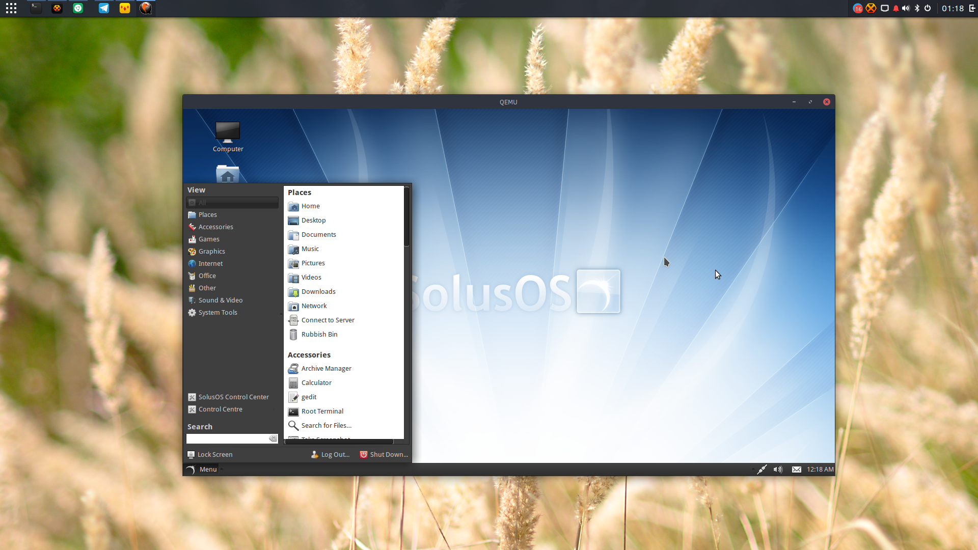Select the Accessories category in View list
The image size is (978, 550).
point(232,227)
